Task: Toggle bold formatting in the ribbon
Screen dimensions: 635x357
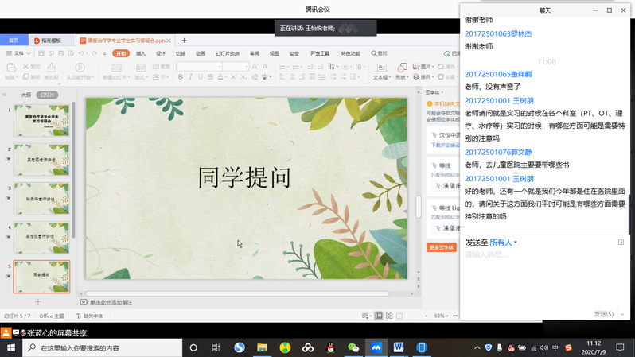Action: [181, 77]
